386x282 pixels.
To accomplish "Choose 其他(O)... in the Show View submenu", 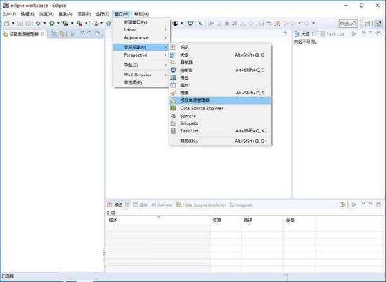I will [x=220, y=141].
